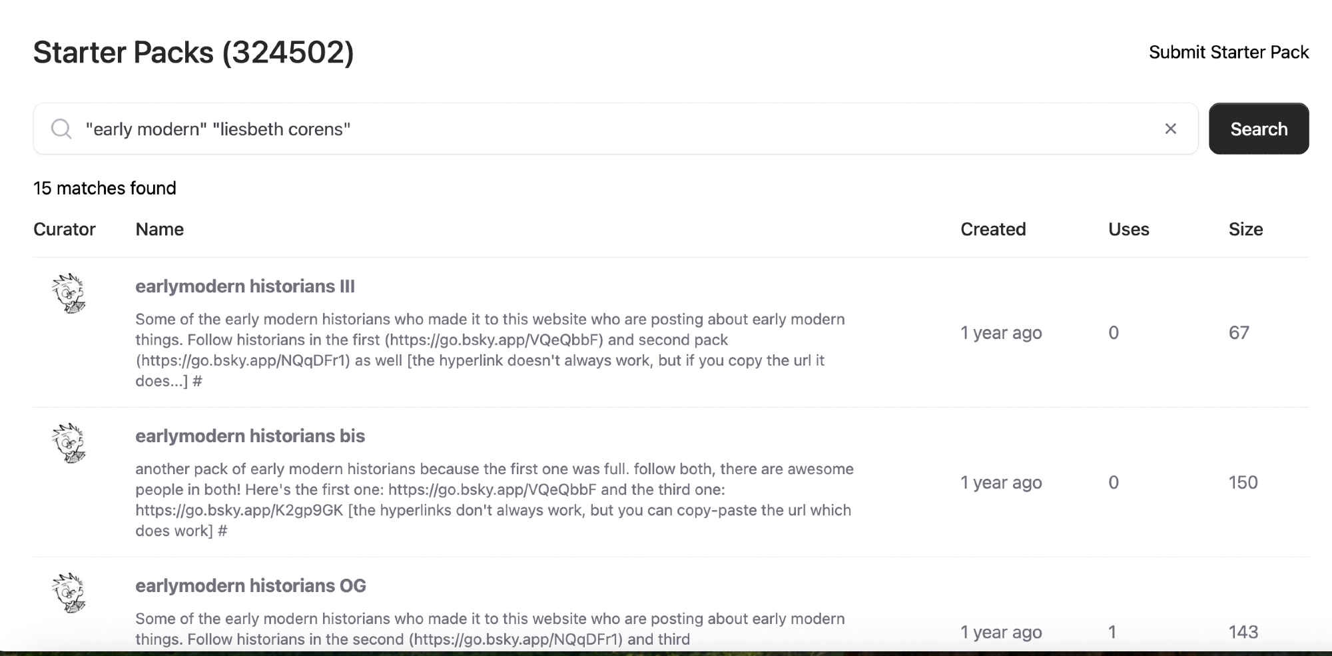Click the size value 150 for bis pack

click(1243, 482)
